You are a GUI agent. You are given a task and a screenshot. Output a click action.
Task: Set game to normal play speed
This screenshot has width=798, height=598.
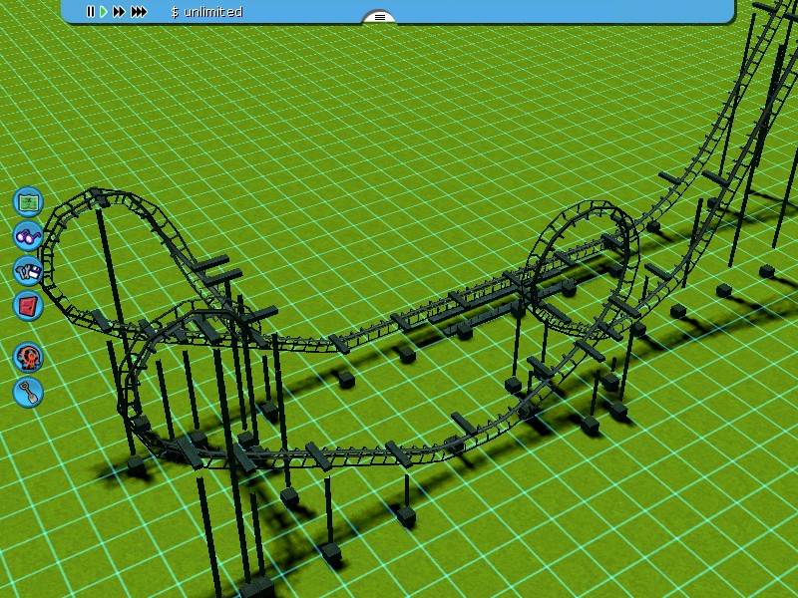click(x=104, y=12)
